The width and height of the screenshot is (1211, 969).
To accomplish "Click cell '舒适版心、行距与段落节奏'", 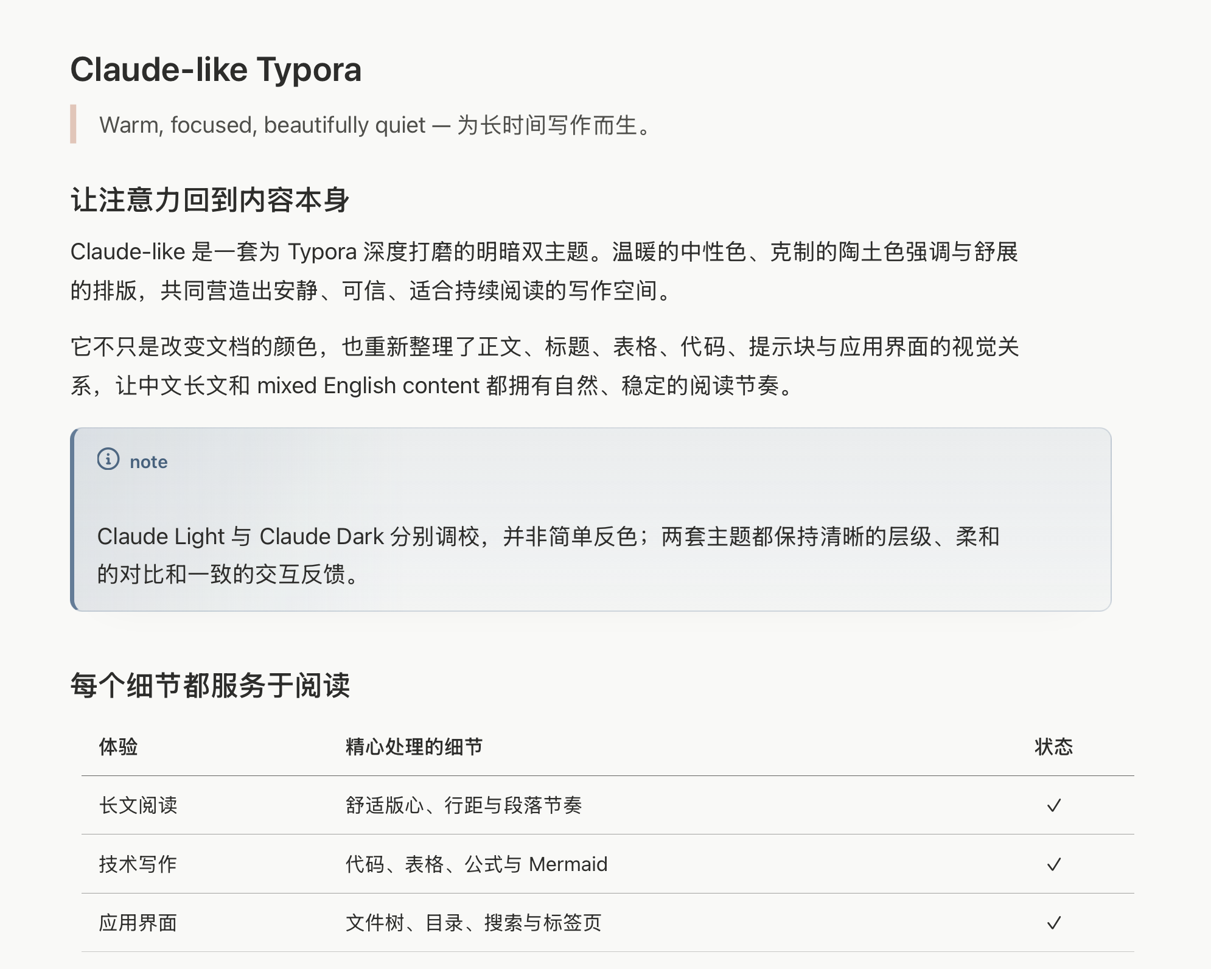I will point(464,805).
